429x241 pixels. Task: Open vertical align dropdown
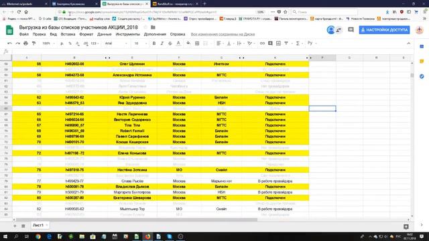tap(230, 44)
